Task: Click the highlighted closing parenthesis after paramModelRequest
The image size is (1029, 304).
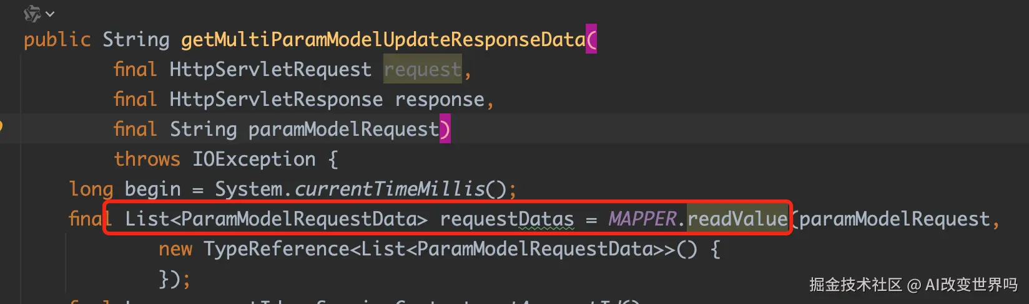Action: click(x=445, y=129)
